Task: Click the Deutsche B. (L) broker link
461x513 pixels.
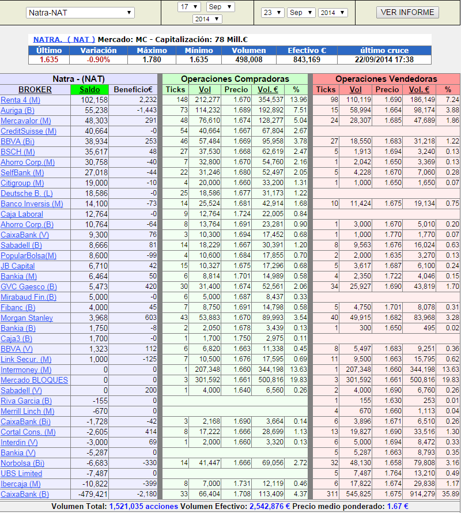Action: pyautogui.click(x=27, y=194)
